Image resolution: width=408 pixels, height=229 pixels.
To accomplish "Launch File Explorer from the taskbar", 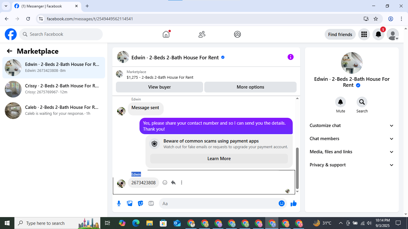I will (149, 223).
